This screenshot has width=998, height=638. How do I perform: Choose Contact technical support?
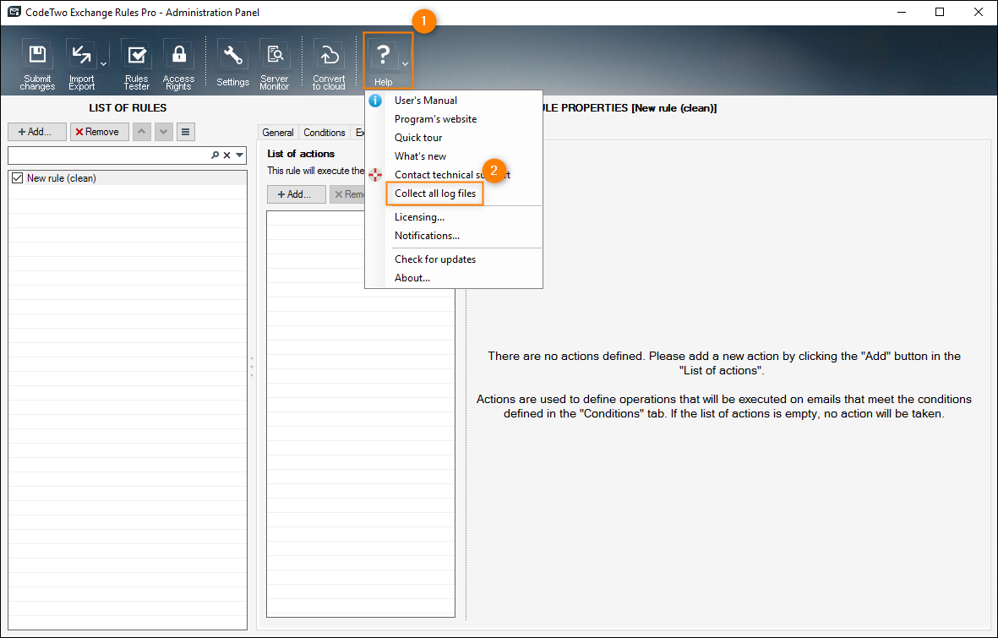pyautogui.click(x=452, y=174)
